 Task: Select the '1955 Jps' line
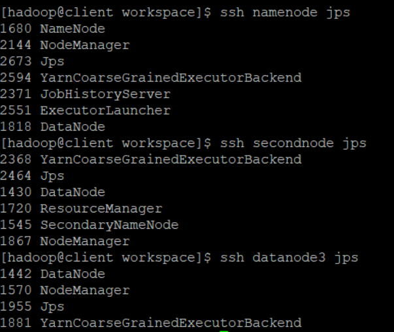pyautogui.click(x=32, y=307)
